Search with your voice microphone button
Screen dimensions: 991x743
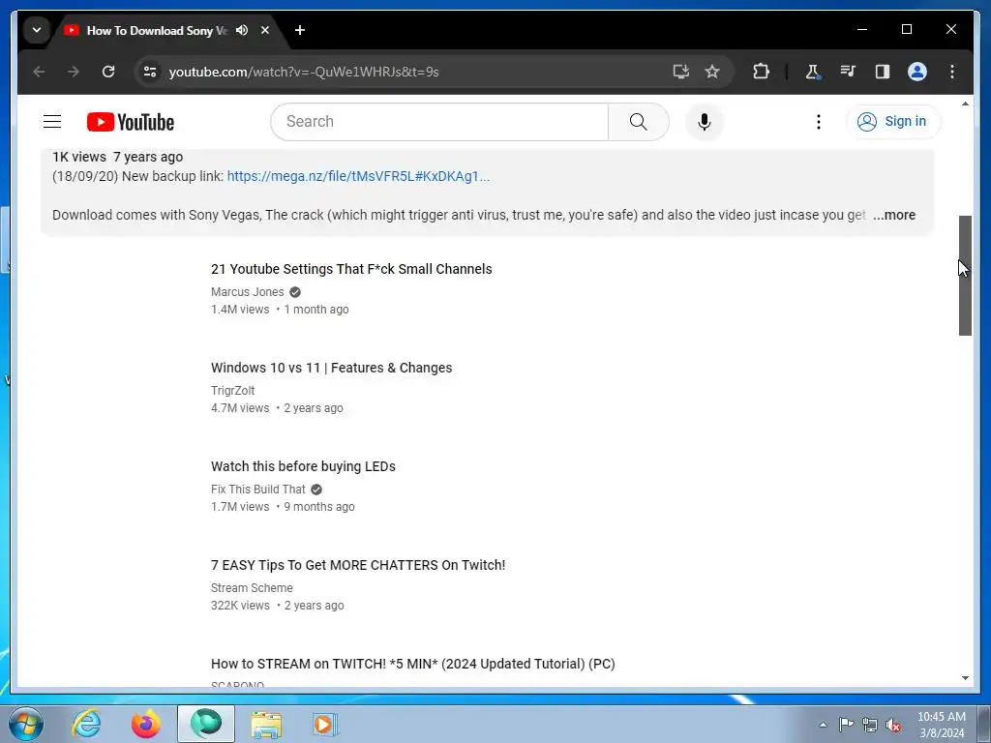[x=705, y=121]
